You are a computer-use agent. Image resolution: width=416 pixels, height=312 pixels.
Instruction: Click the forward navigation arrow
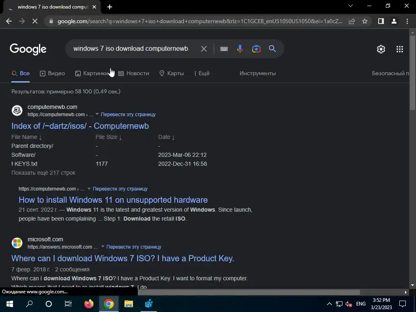coord(22,21)
